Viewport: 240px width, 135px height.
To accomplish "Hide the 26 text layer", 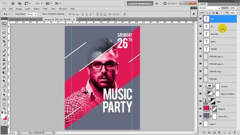I will [201, 19].
